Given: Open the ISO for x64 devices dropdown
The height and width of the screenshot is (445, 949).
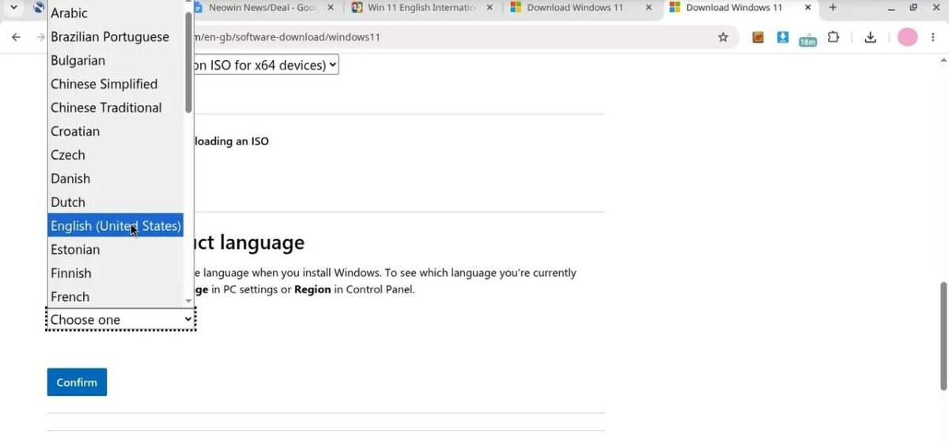Looking at the screenshot, I should 265,65.
